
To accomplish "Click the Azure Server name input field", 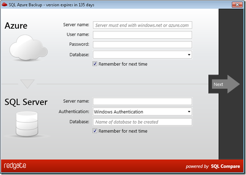I will click(x=142, y=25).
